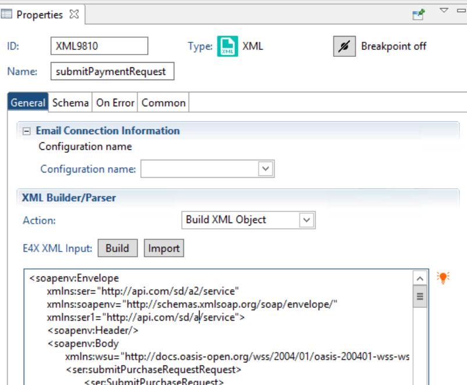Open the On Error tab
The image size is (467, 385).
pyautogui.click(x=115, y=103)
